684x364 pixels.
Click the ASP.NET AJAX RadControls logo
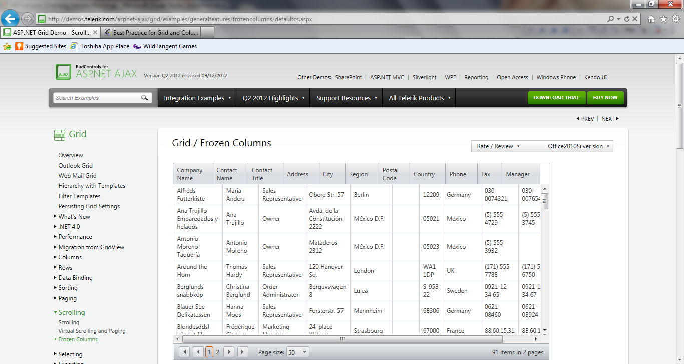point(96,71)
